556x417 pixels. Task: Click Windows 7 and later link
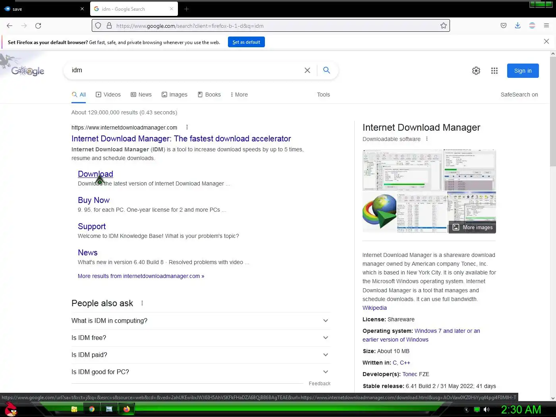point(421,335)
